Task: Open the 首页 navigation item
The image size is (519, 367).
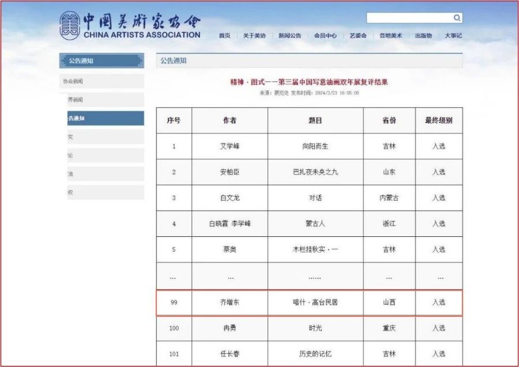Action: click(x=224, y=36)
